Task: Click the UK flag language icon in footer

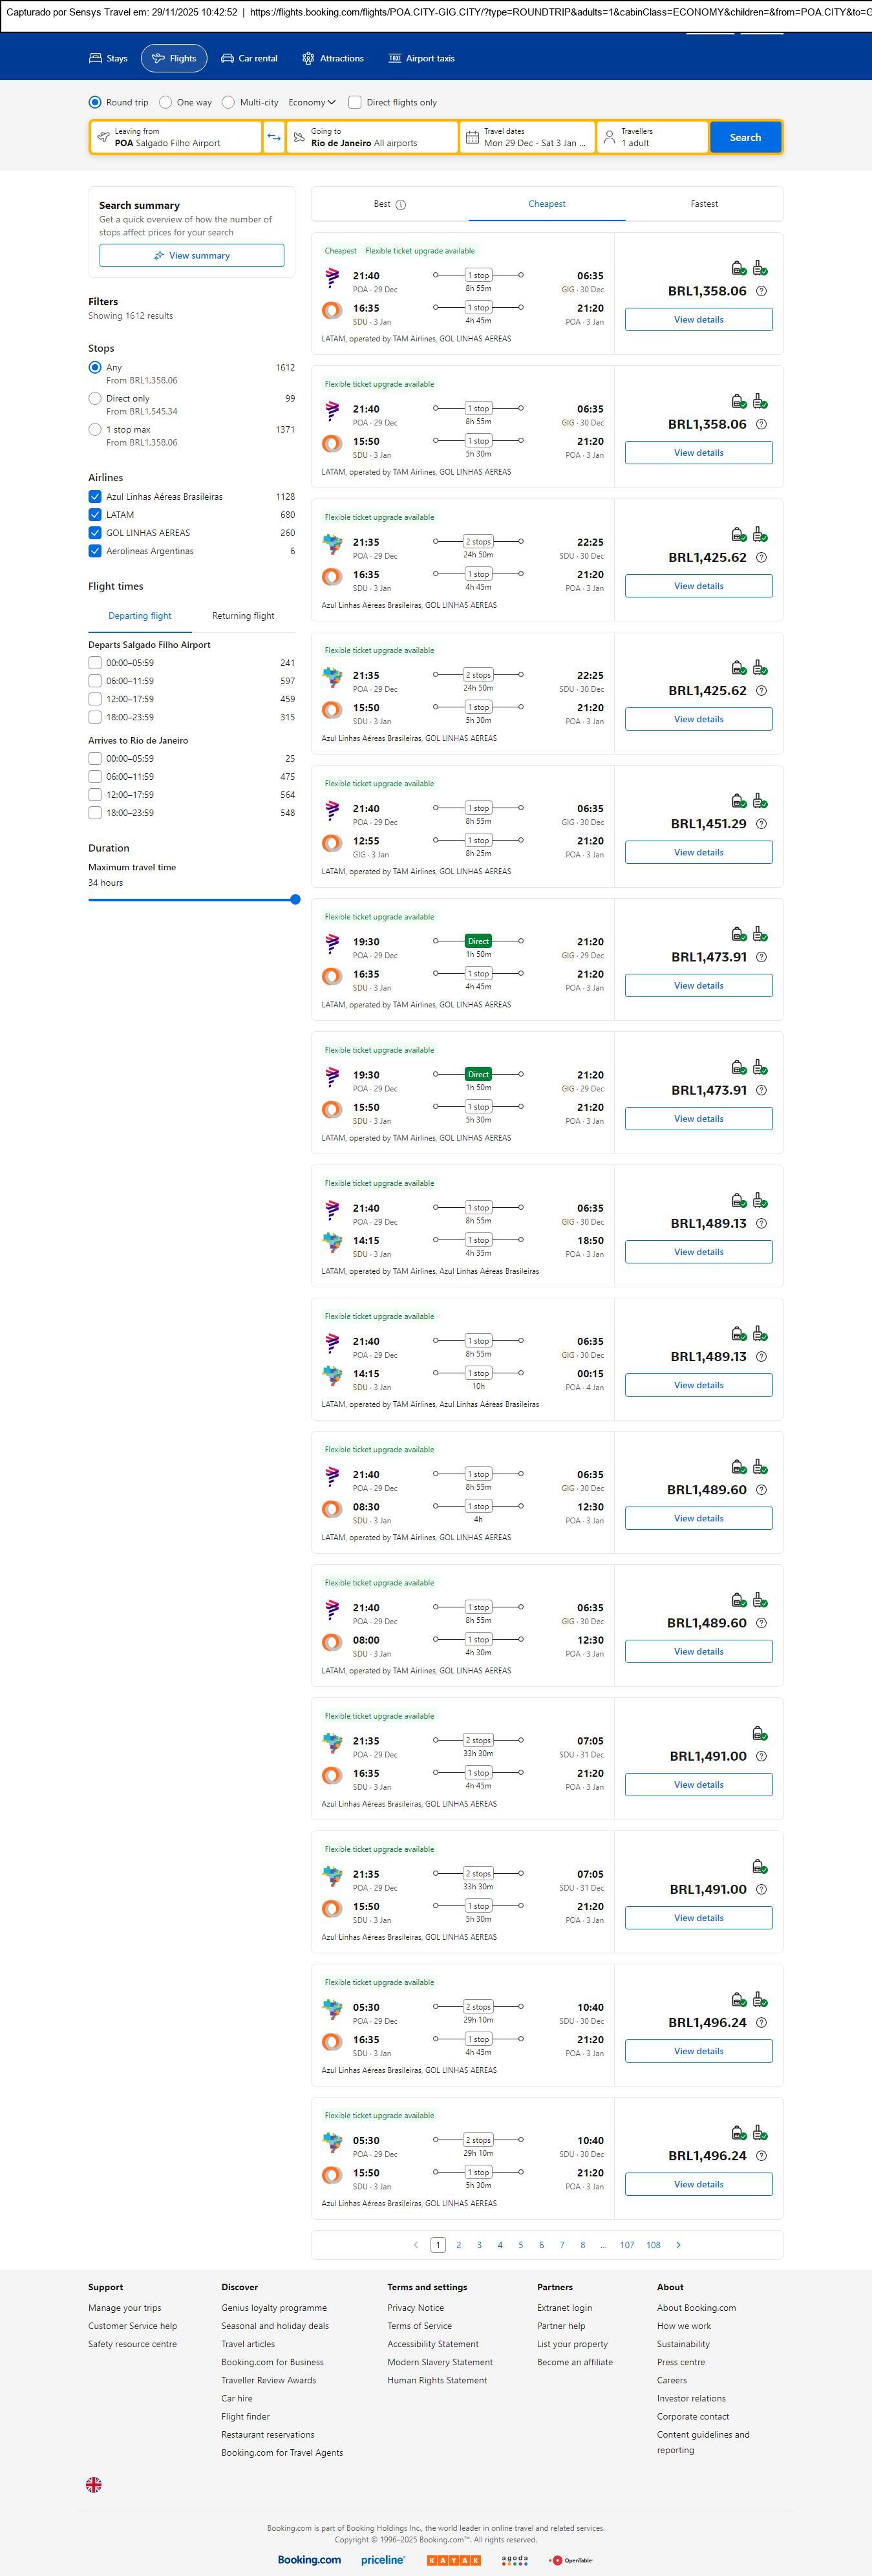Action: coord(94,2484)
